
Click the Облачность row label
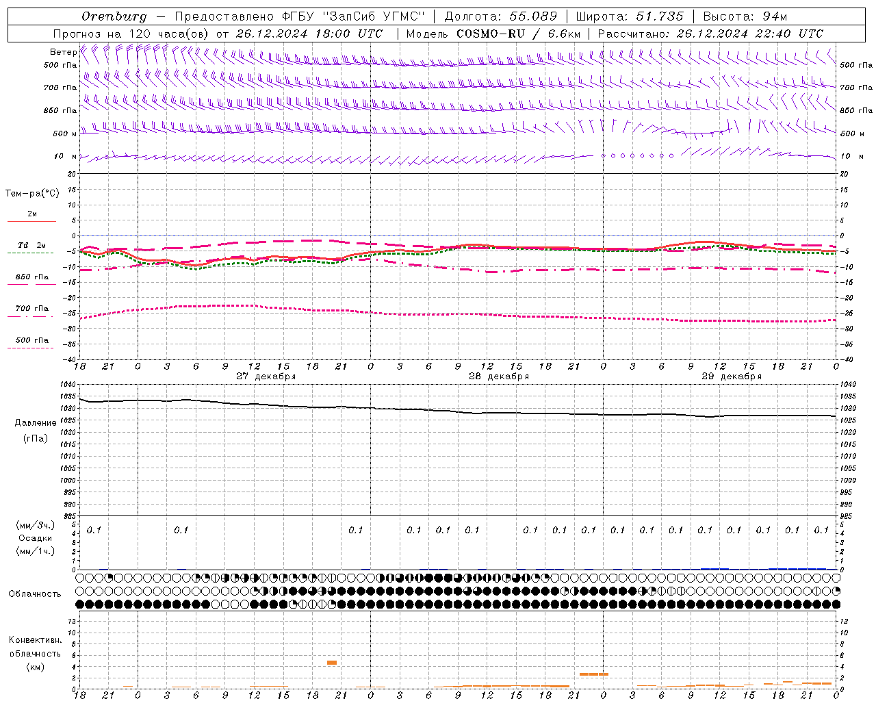35,594
